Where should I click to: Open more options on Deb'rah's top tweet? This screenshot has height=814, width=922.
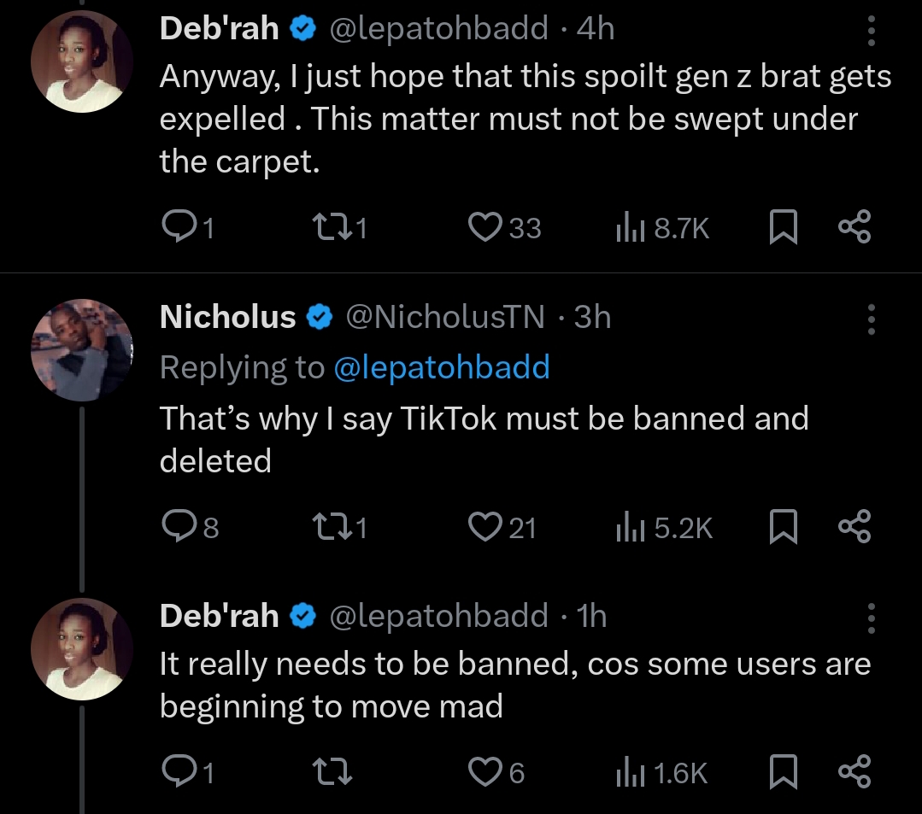(x=872, y=32)
